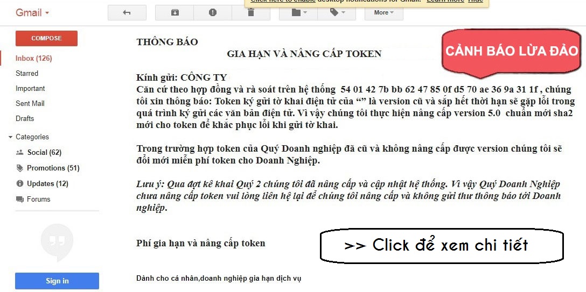Click the Updates info icon
586x292 pixels.
click(20, 184)
